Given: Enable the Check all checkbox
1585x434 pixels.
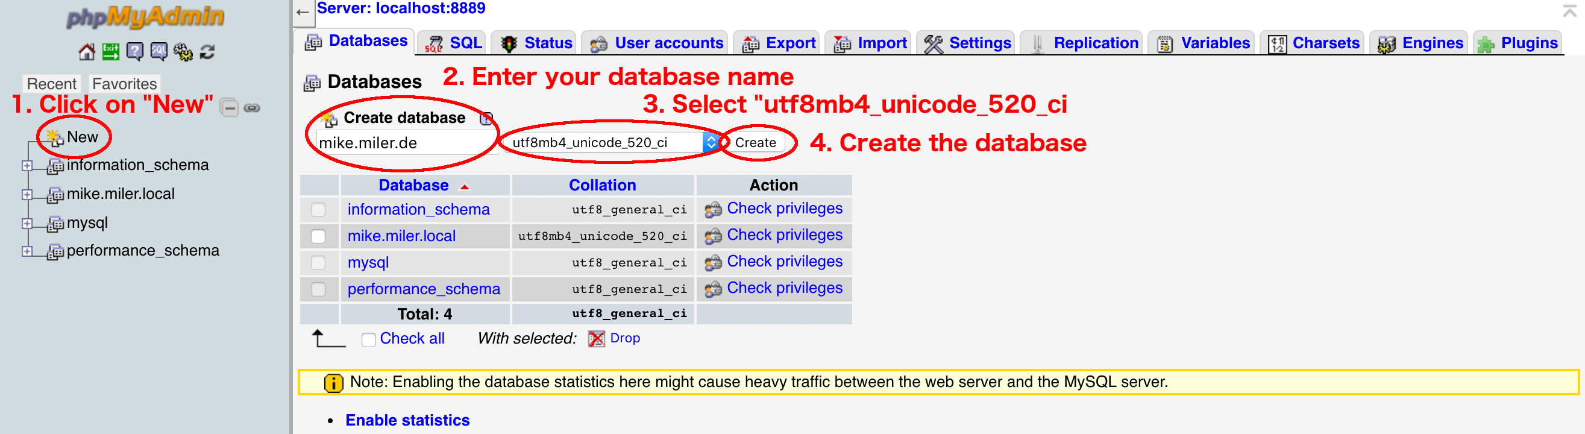Looking at the screenshot, I should 369,340.
